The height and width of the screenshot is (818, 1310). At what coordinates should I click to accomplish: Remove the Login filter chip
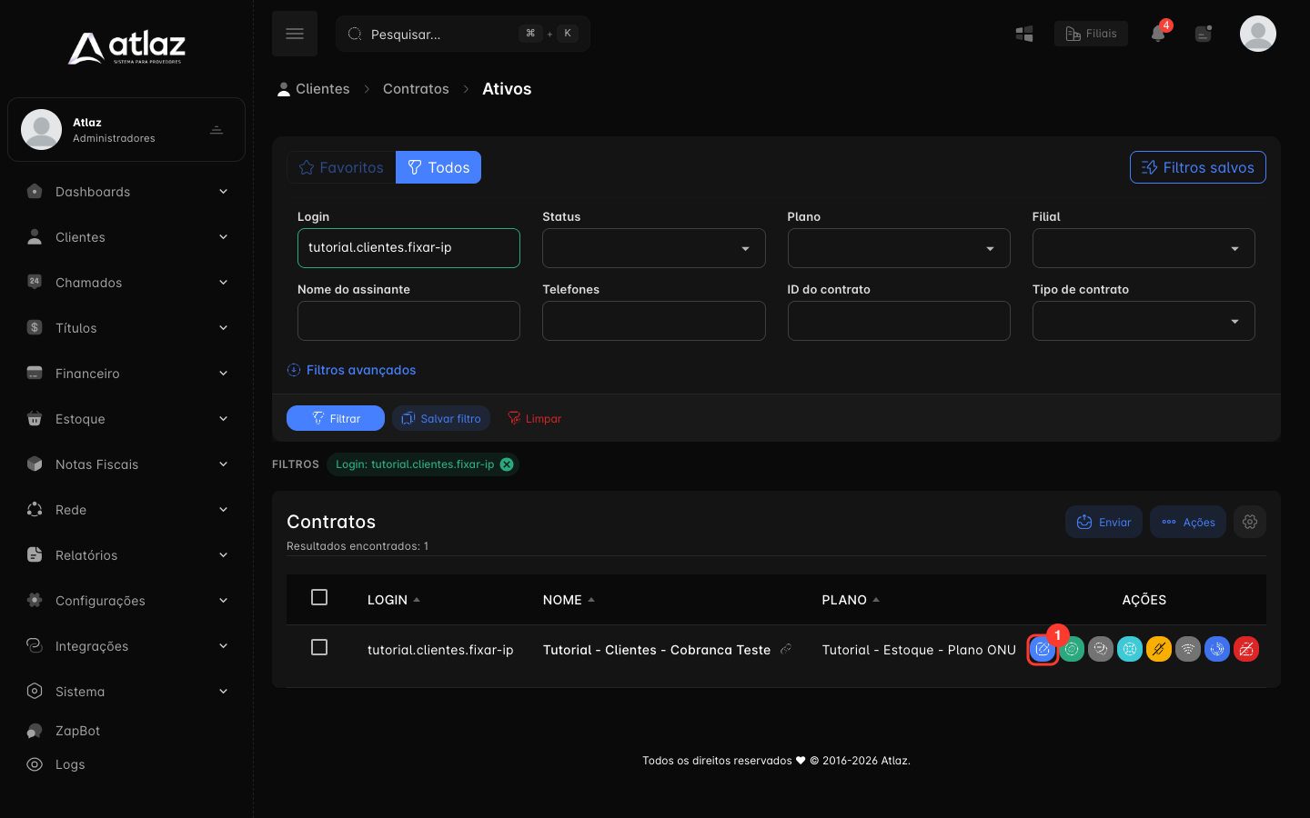[507, 464]
